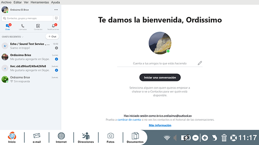Image resolution: width=259 pixels, height=145 pixels.
Task: Open the Internet globe dock icon
Action: coord(61,137)
